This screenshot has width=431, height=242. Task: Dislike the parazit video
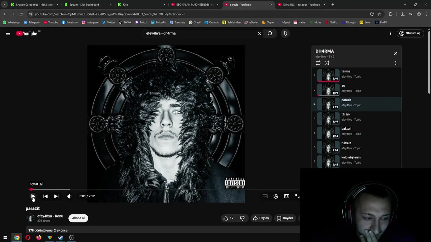click(x=242, y=218)
